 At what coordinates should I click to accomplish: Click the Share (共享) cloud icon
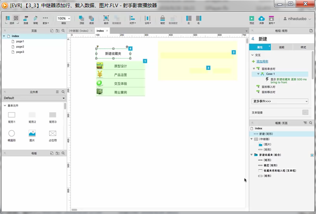click(262, 18)
